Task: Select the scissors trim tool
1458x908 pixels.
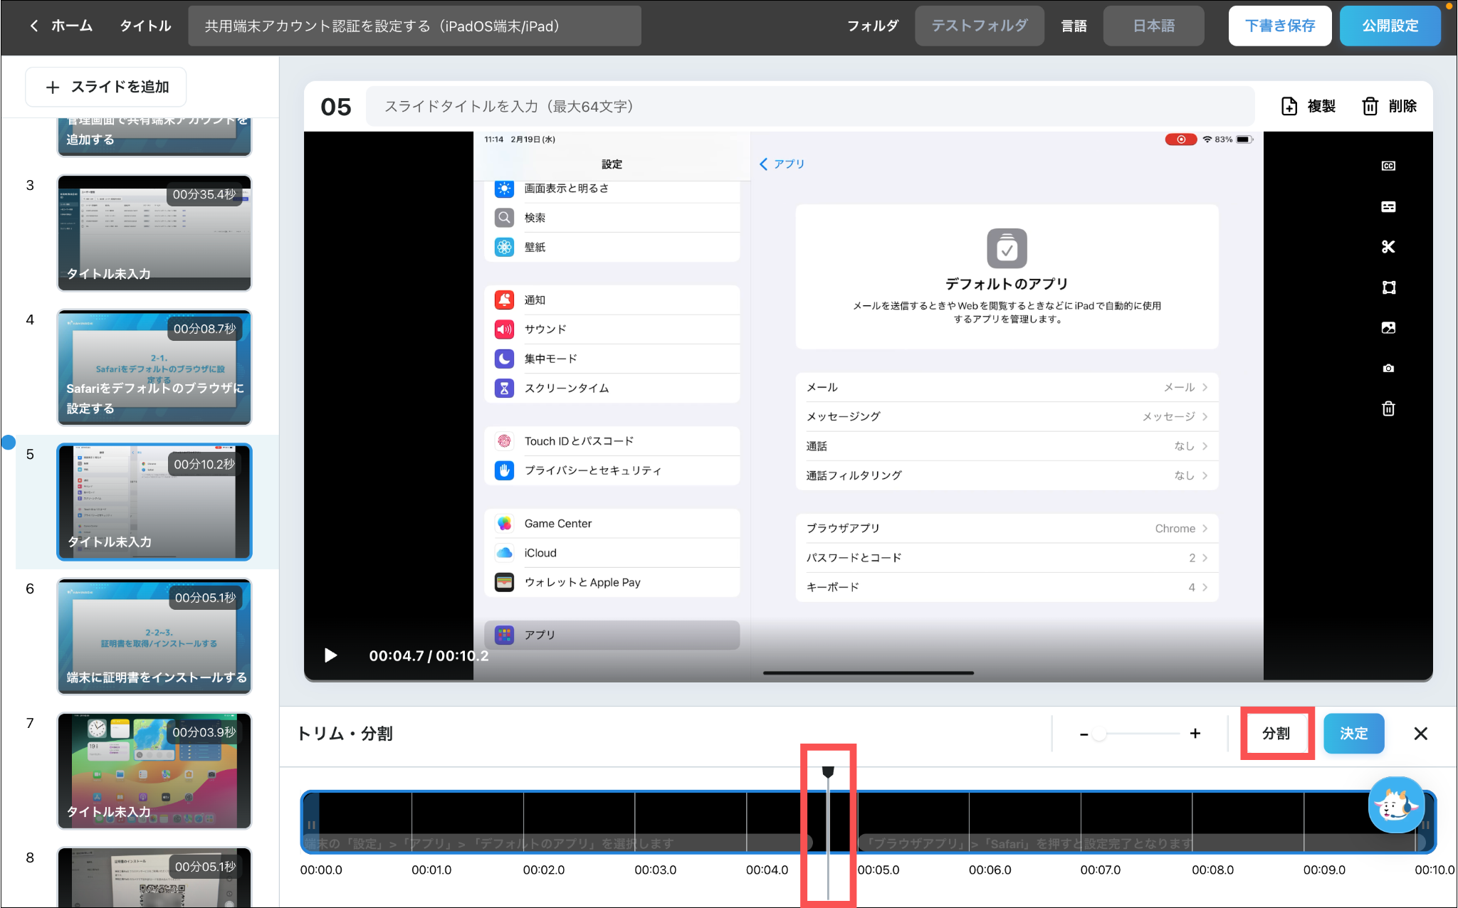Action: pyautogui.click(x=1388, y=247)
